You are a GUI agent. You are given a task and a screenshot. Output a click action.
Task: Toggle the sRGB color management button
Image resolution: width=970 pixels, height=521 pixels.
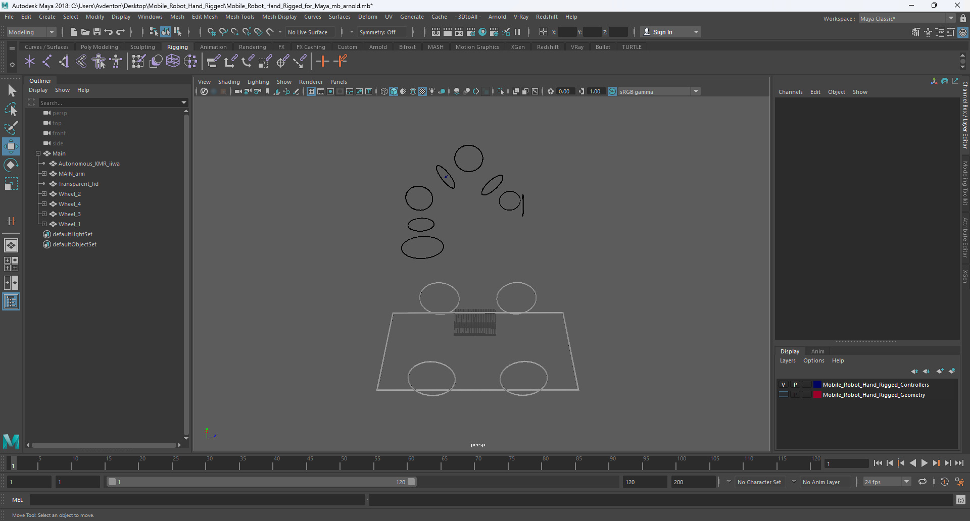pyautogui.click(x=612, y=91)
